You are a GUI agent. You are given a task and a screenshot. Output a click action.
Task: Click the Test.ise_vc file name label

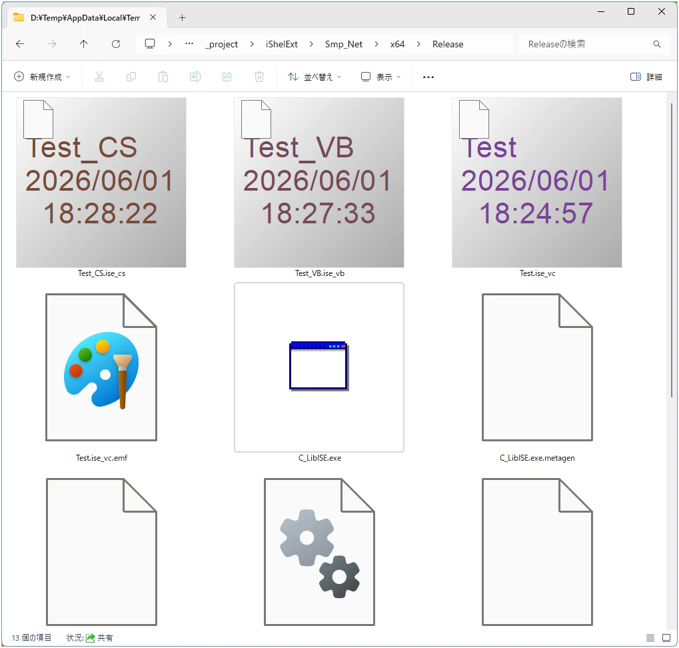[x=537, y=273]
